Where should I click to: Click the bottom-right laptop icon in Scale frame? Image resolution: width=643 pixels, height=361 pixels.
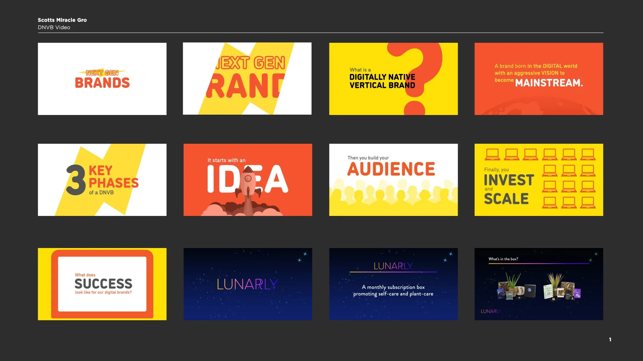(x=588, y=203)
